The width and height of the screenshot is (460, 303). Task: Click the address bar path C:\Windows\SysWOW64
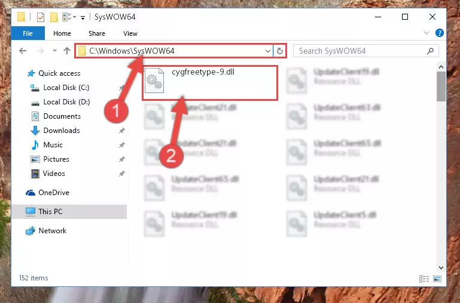pos(132,51)
